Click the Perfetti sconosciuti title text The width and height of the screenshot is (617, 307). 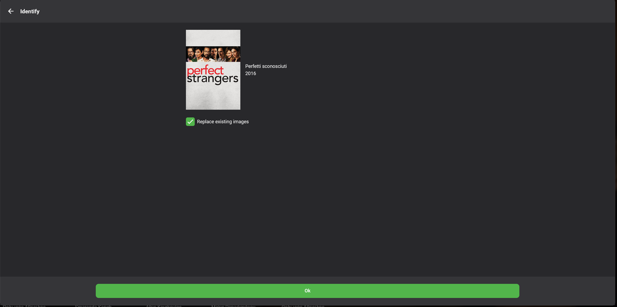pyautogui.click(x=266, y=66)
